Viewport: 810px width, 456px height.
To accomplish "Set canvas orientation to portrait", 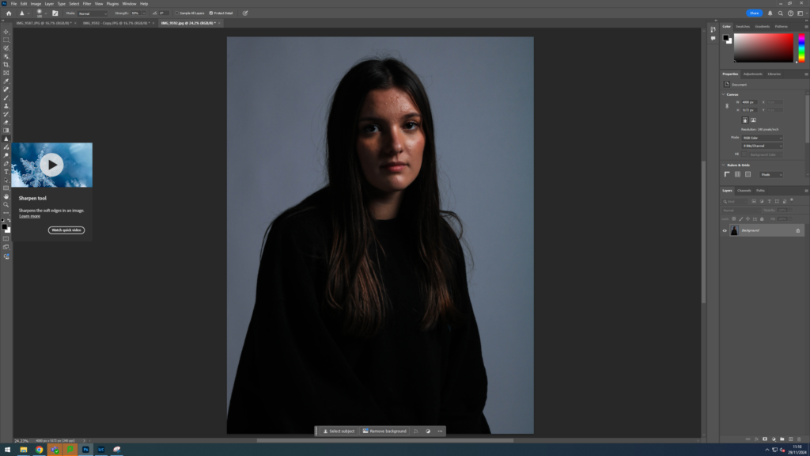I will 745,120.
